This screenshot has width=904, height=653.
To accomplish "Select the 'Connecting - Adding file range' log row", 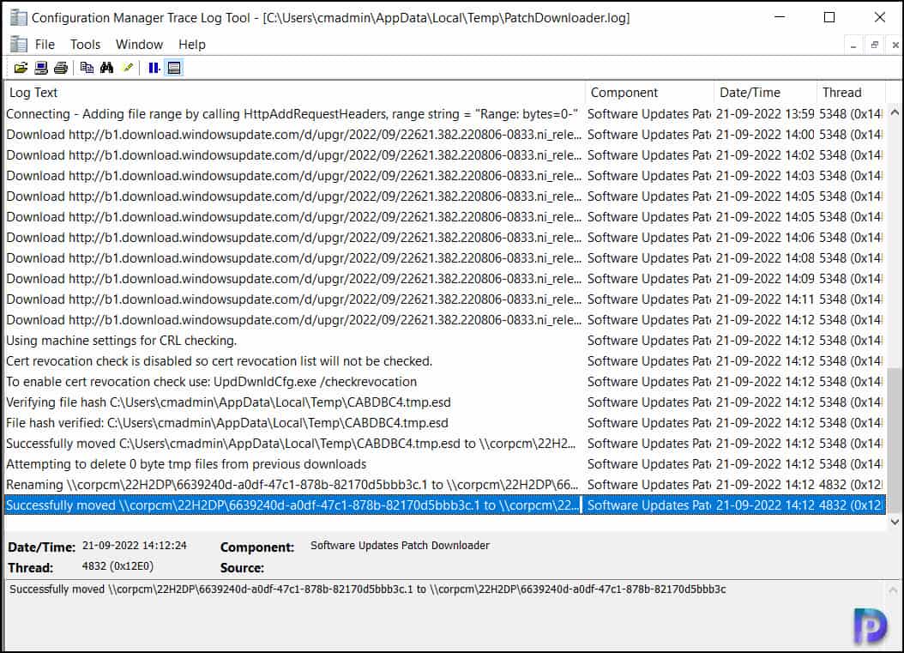I will [x=444, y=114].
